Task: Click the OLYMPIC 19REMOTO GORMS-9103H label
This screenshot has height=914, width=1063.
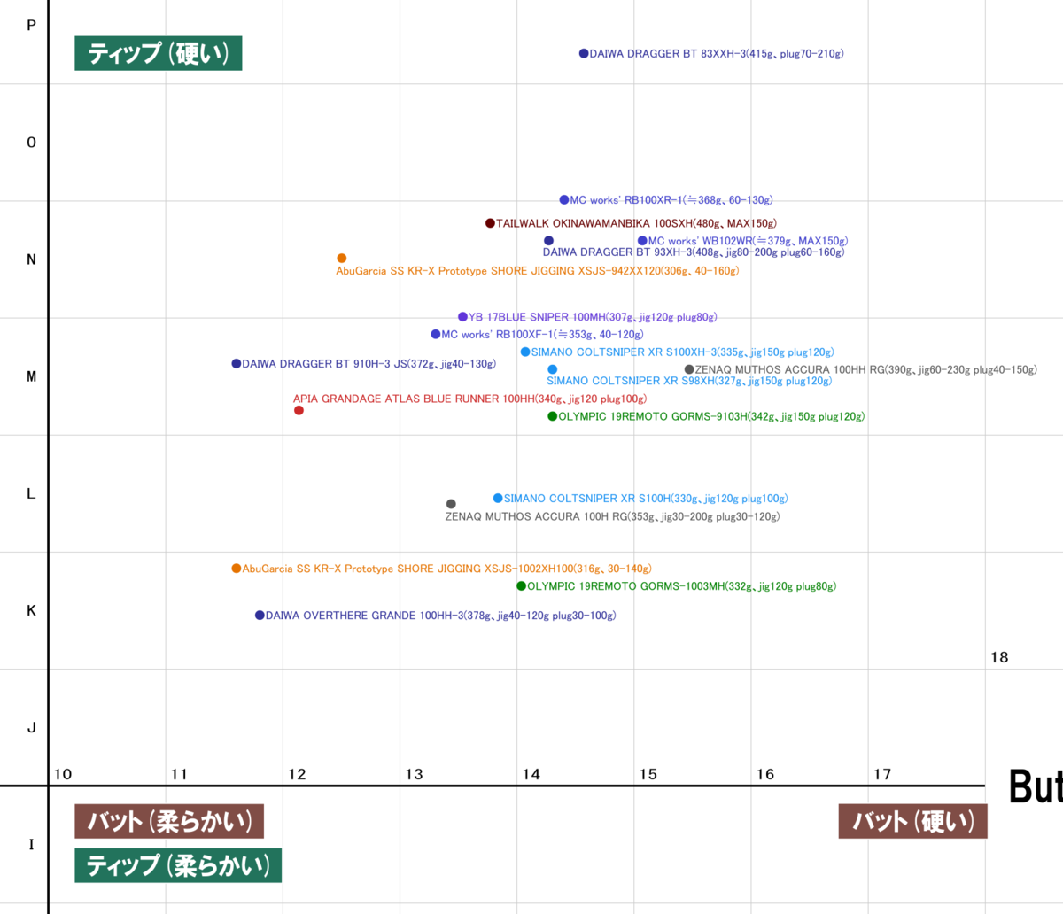Action: point(711,417)
